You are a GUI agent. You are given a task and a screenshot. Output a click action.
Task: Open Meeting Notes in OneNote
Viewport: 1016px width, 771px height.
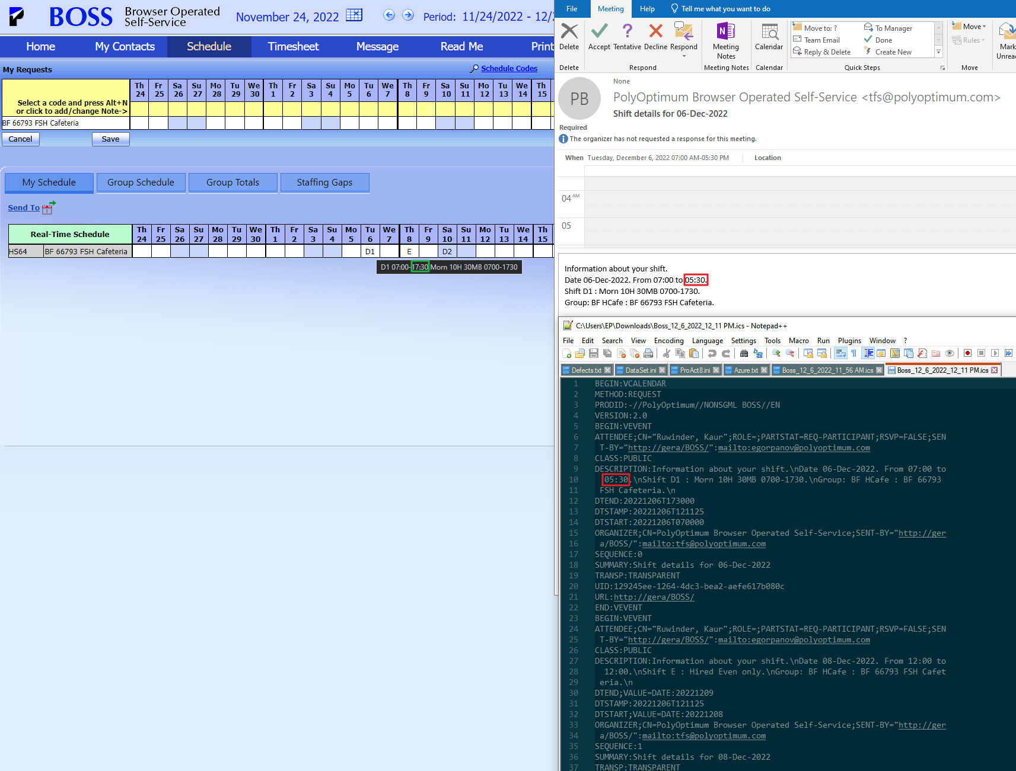725,40
